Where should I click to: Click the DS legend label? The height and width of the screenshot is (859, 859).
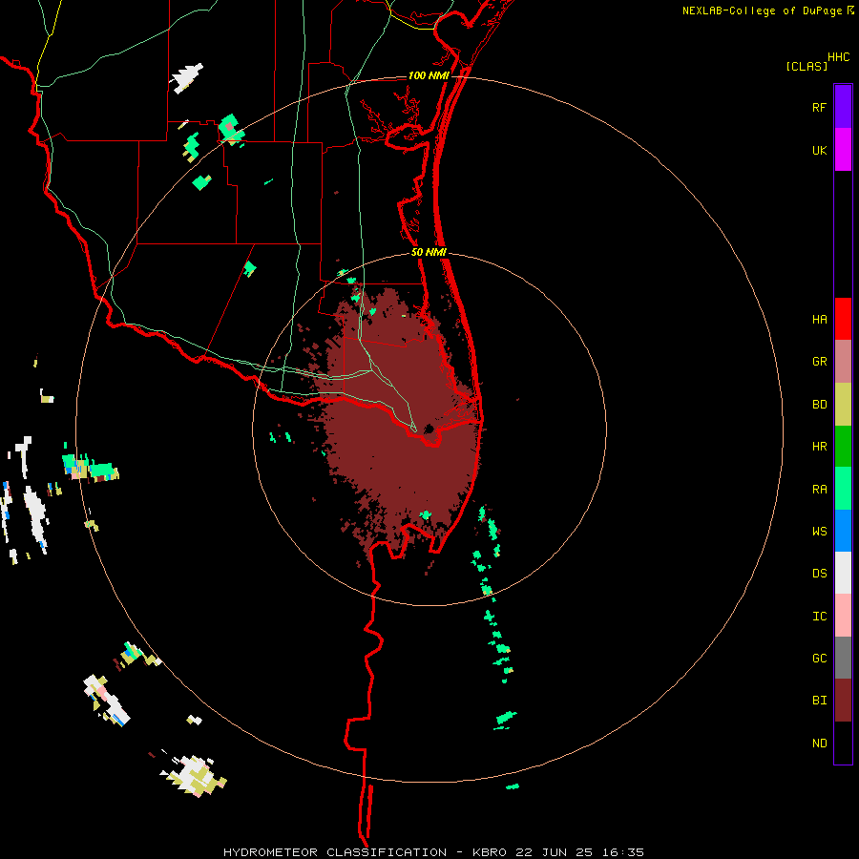819,574
